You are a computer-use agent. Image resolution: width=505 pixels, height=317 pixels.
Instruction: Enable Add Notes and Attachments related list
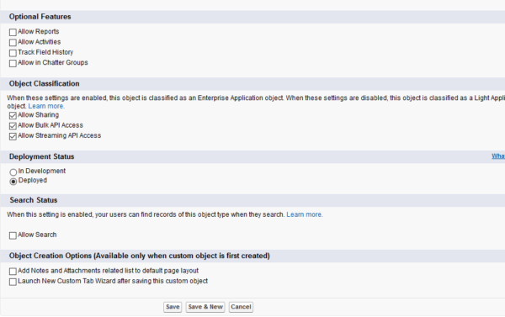[13, 272]
